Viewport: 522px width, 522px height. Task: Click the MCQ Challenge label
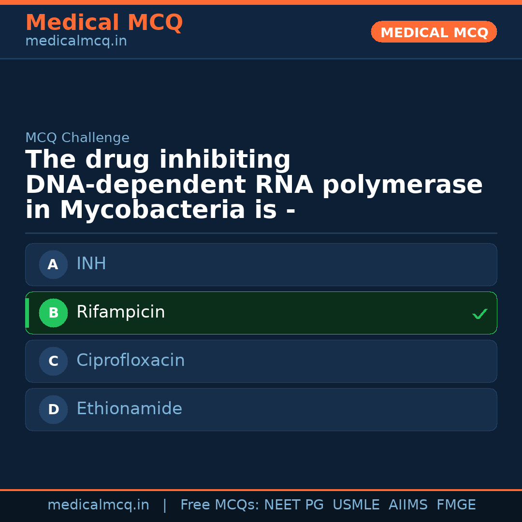77,138
